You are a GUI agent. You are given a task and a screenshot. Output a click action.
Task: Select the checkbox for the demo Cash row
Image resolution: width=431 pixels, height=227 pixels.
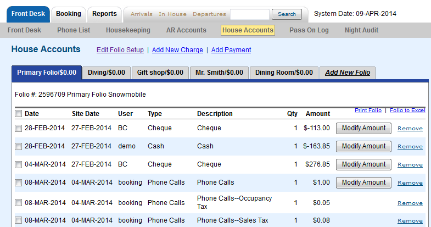pos(19,146)
